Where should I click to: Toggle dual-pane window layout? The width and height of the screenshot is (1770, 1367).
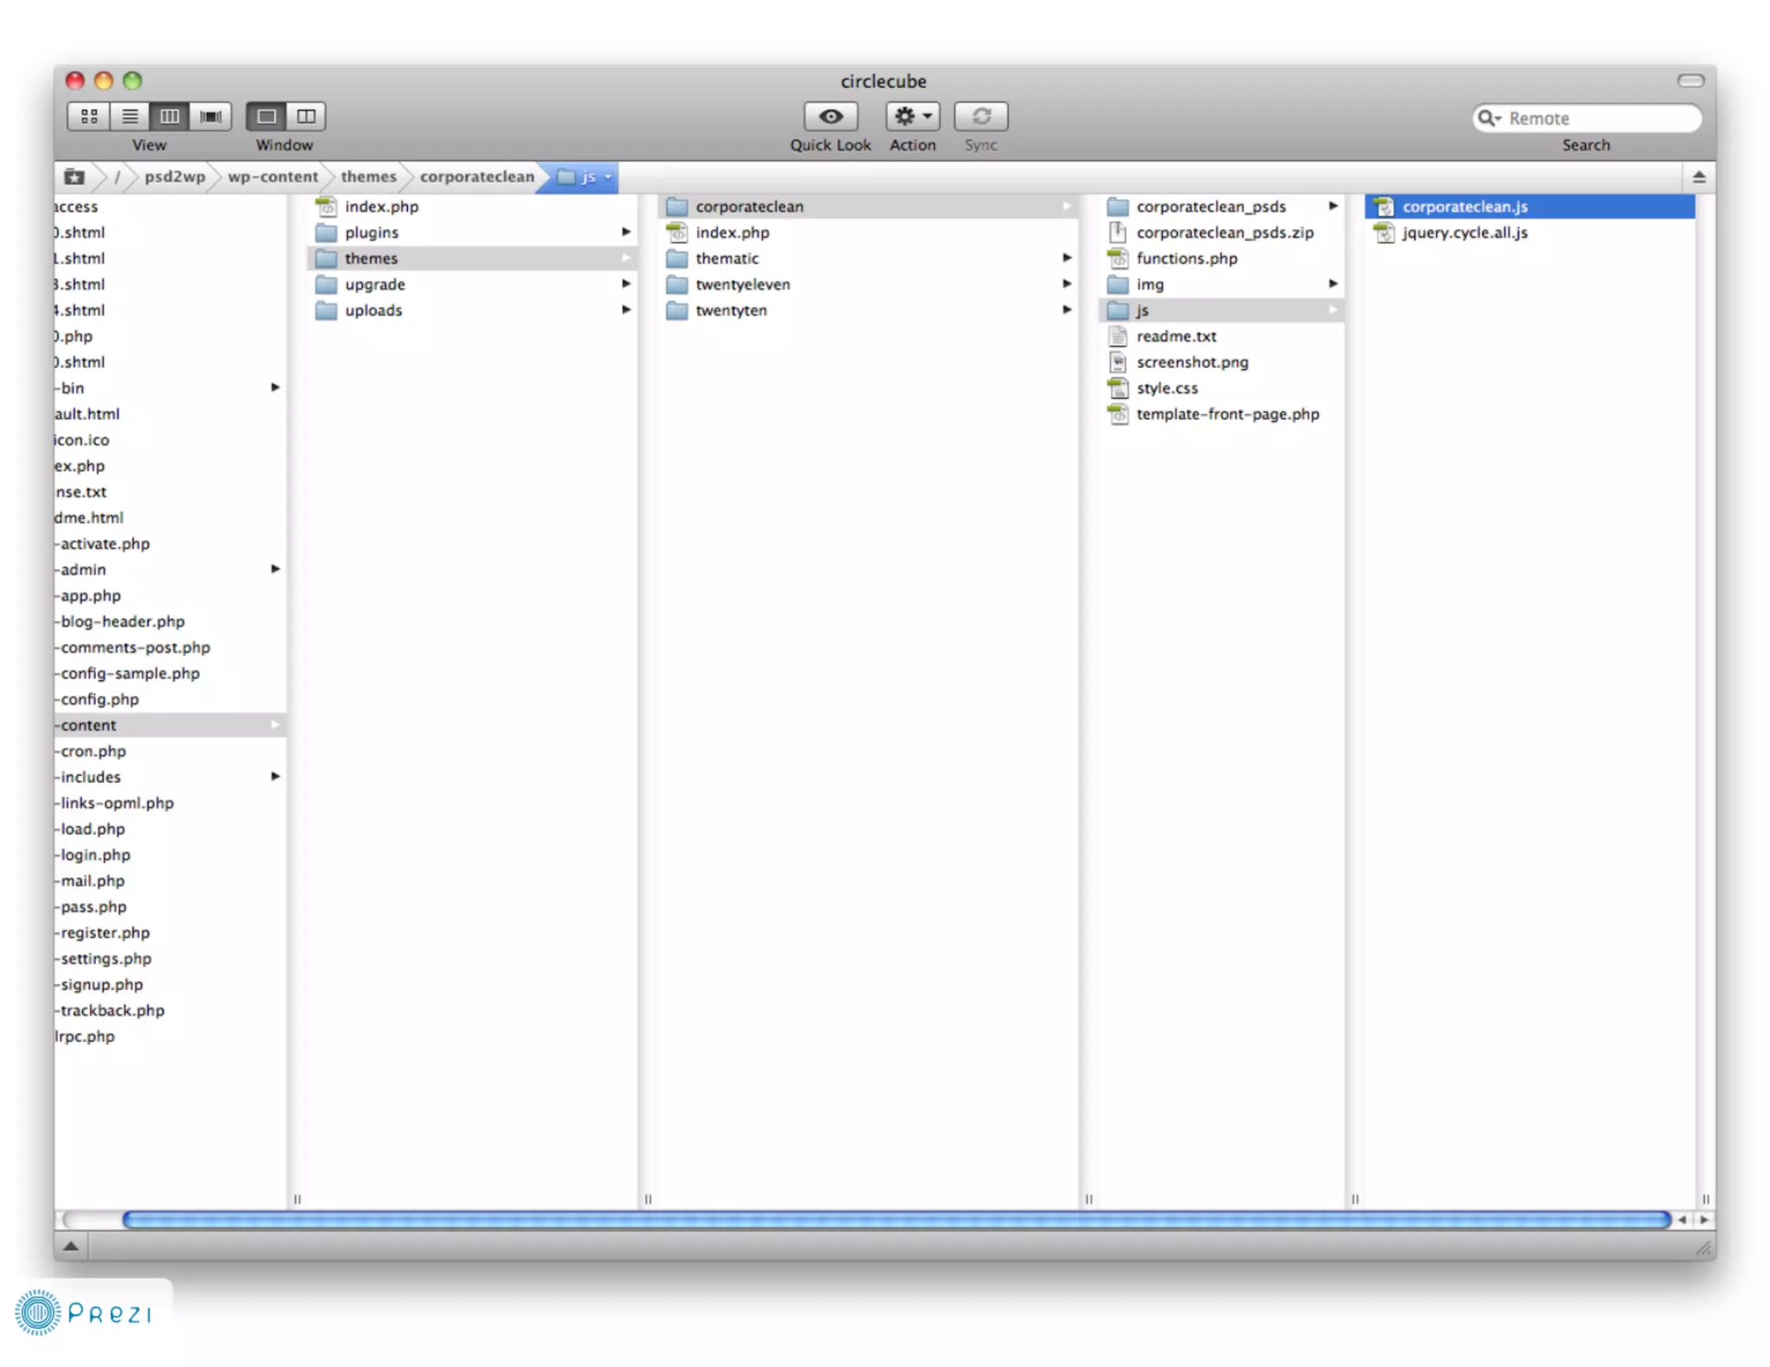(306, 116)
